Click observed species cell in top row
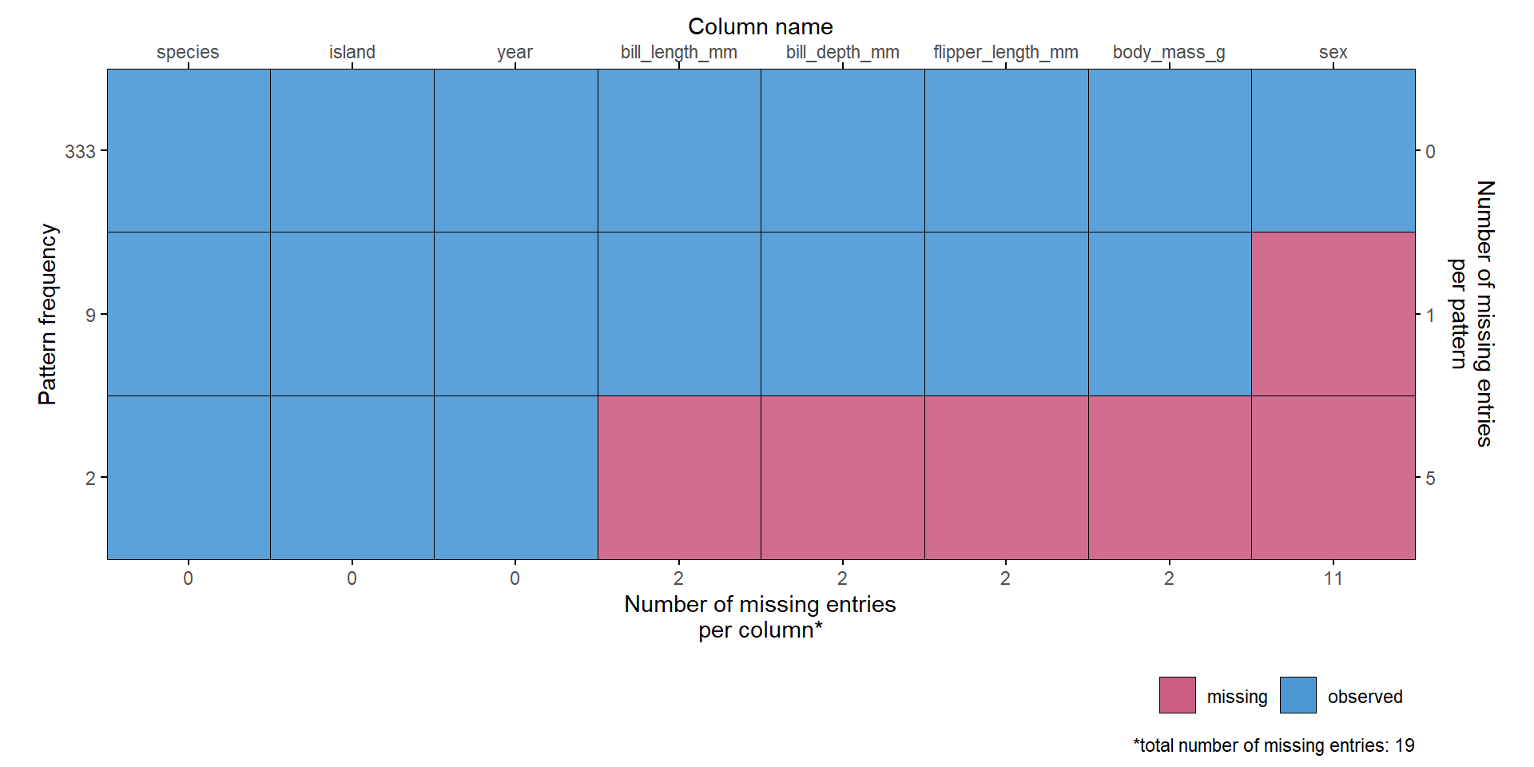The width and height of the screenshot is (1534, 767). (x=189, y=150)
